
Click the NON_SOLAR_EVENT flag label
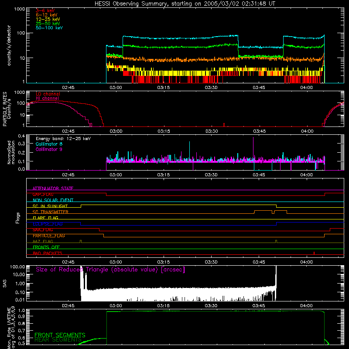(53, 200)
